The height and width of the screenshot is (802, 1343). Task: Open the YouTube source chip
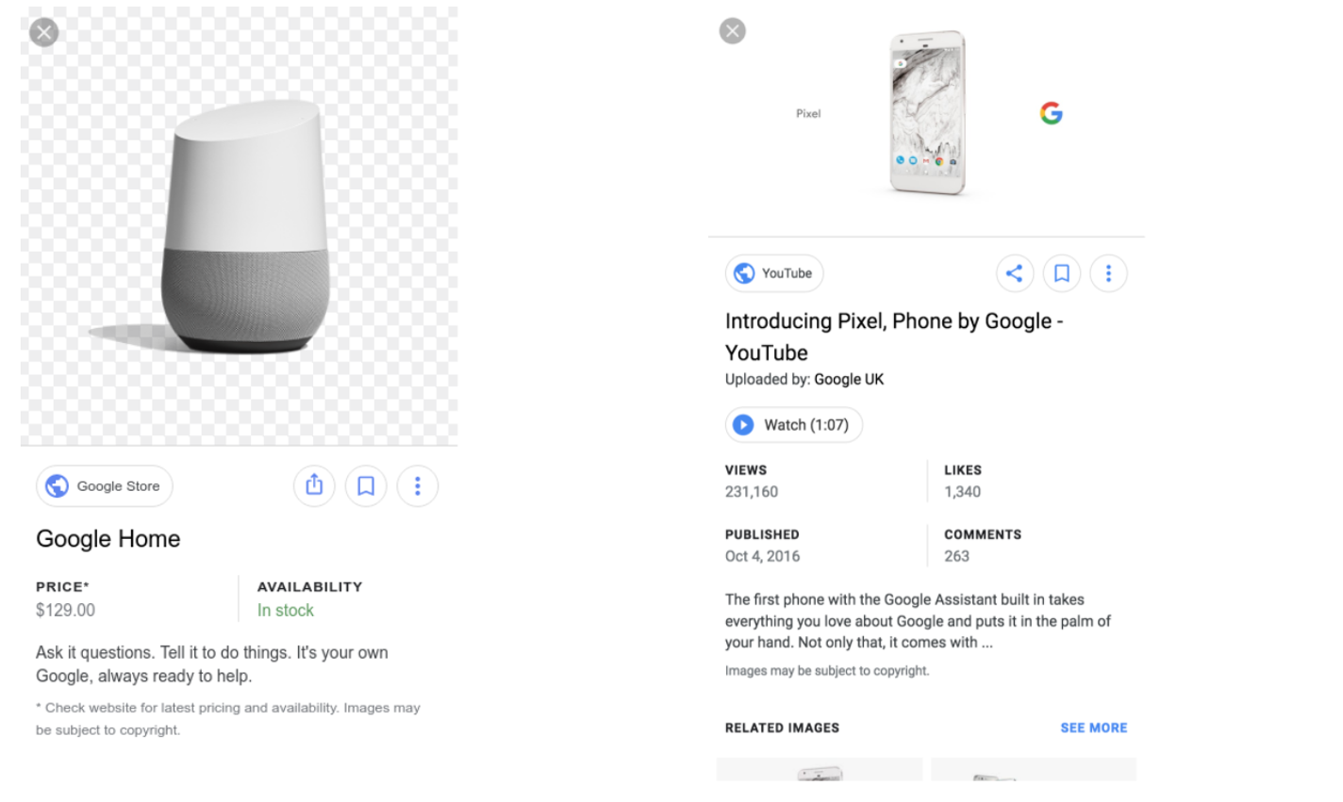[x=774, y=272]
